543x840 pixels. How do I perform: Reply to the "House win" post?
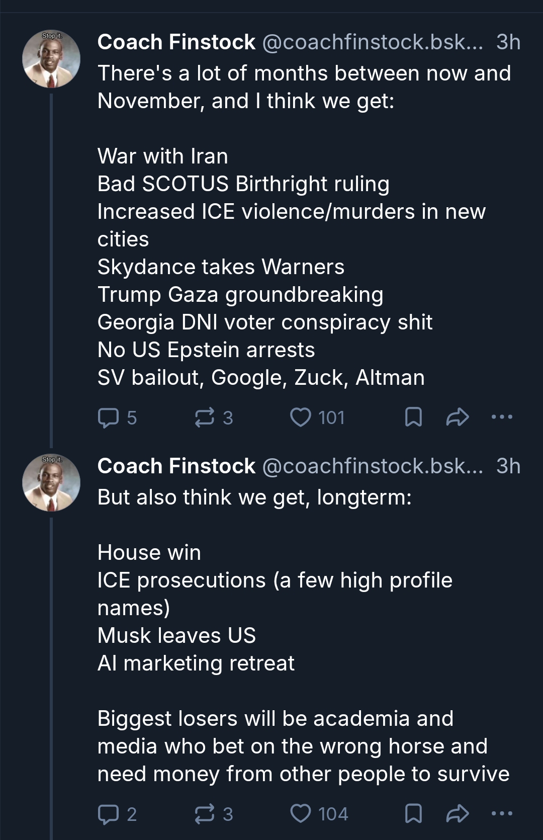tap(107, 814)
